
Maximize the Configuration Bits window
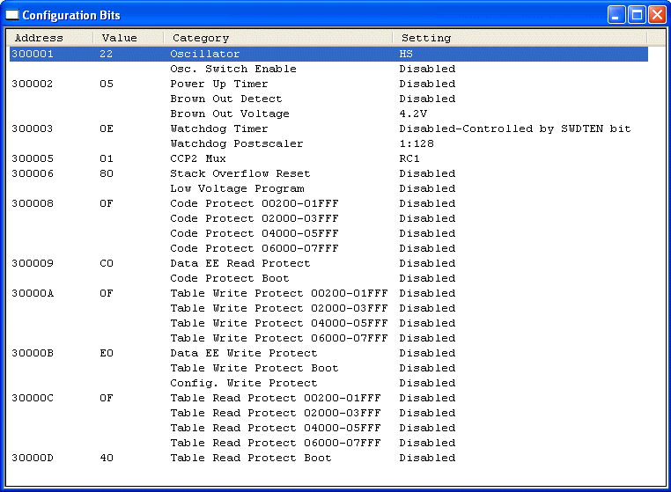(637, 15)
